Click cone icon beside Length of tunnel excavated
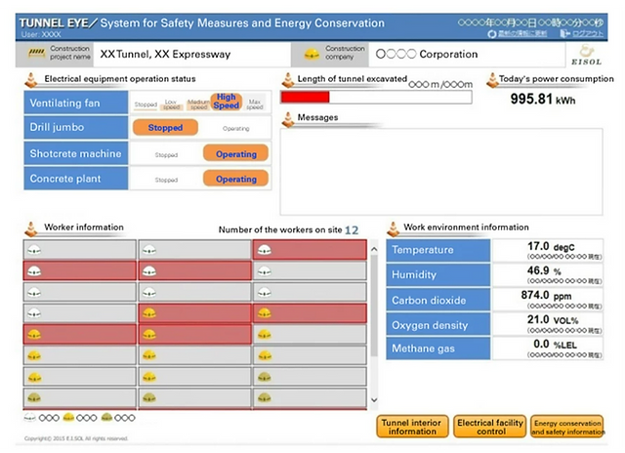The height and width of the screenshot is (453, 625). 288,80
